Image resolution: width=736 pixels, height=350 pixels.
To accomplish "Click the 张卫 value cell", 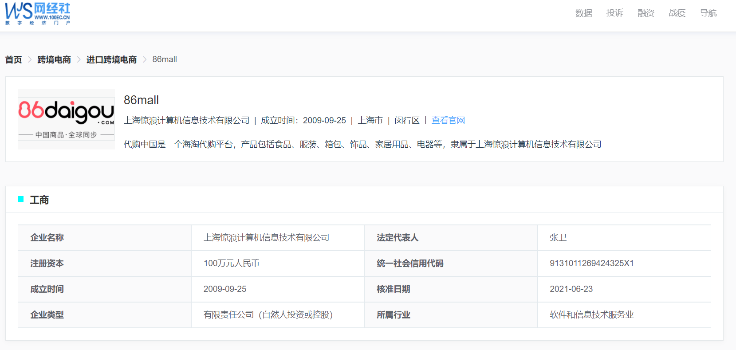I will (x=624, y=238).
